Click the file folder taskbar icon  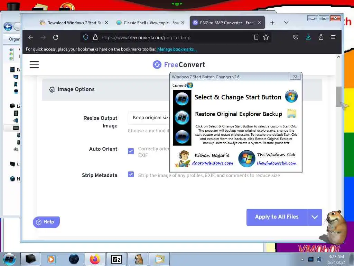(159, 259)
